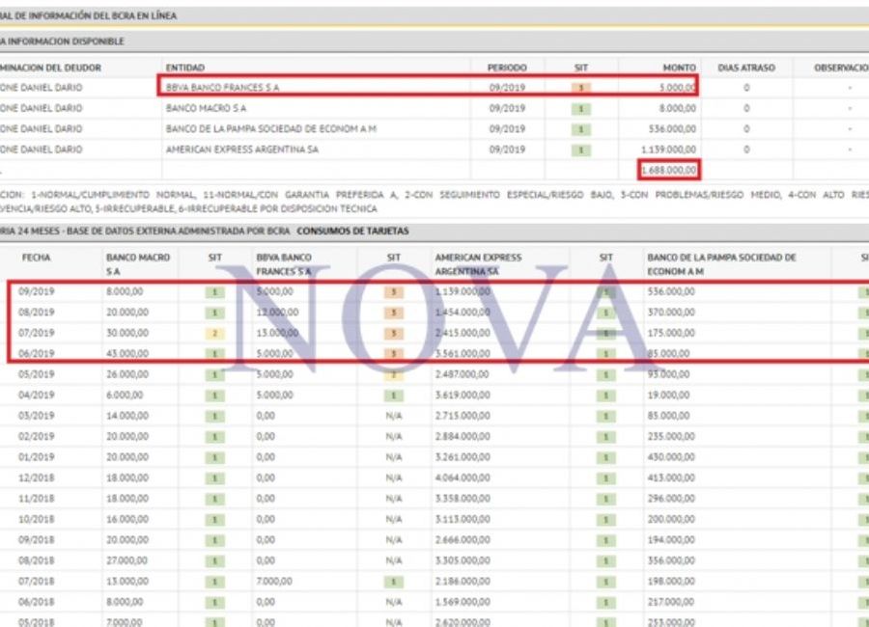Click the 1.139.000,00 amount in the American Express entity row
The height and width of the screenshot is (627, 869).
point(667,150)
